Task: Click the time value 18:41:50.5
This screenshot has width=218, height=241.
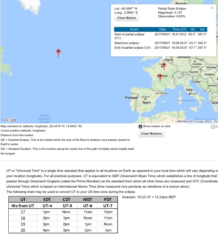Action: tap(179, 34)
